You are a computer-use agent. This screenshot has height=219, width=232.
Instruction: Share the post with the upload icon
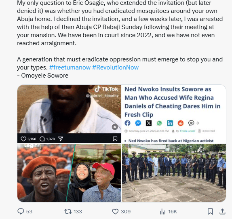click(x=222, y=211)
